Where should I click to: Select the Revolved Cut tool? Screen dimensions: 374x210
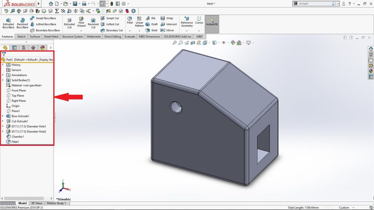click(93, 23)
